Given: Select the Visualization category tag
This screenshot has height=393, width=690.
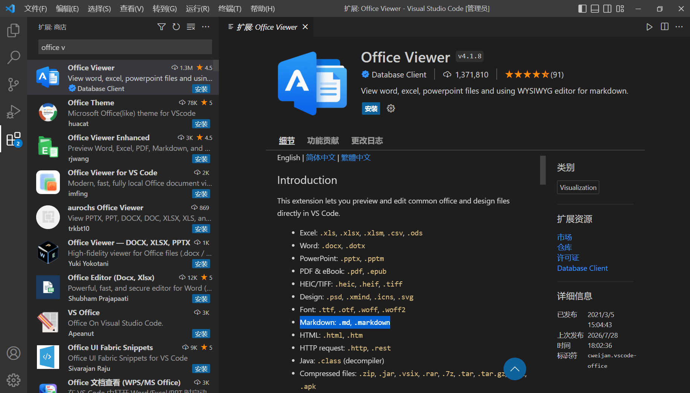Looking at the screenshot, I should click(578, 187).
